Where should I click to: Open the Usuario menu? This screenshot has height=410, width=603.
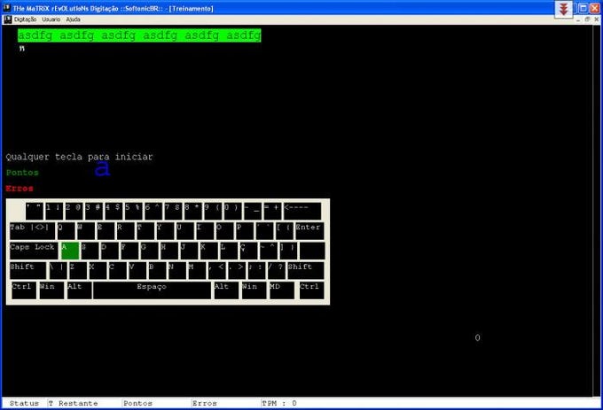51,19
